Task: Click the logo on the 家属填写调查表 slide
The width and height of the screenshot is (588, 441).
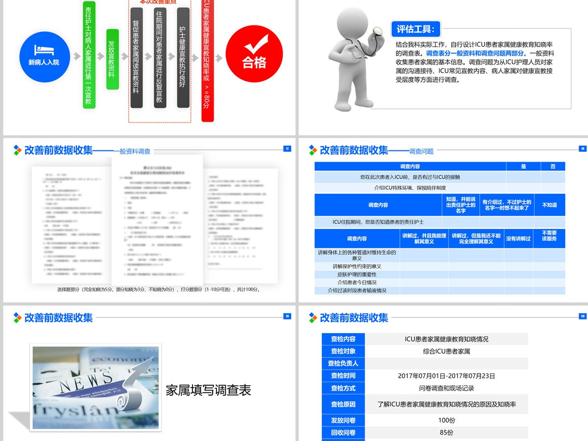Action: [18, 318]
